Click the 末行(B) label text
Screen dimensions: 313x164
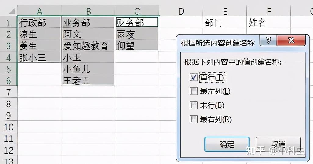click(212, 105)
